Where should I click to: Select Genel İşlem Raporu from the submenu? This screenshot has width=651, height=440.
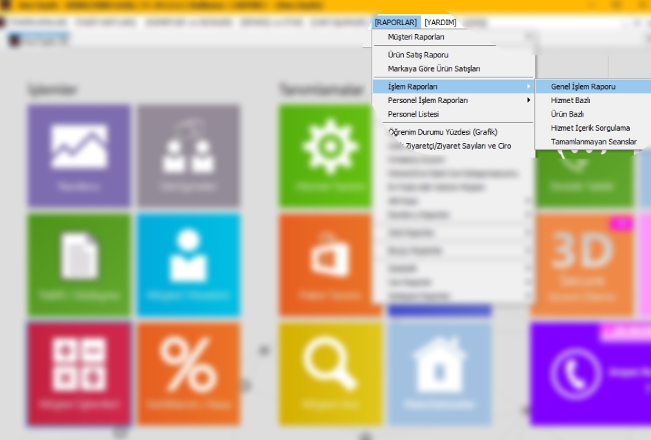click(583, 86)
